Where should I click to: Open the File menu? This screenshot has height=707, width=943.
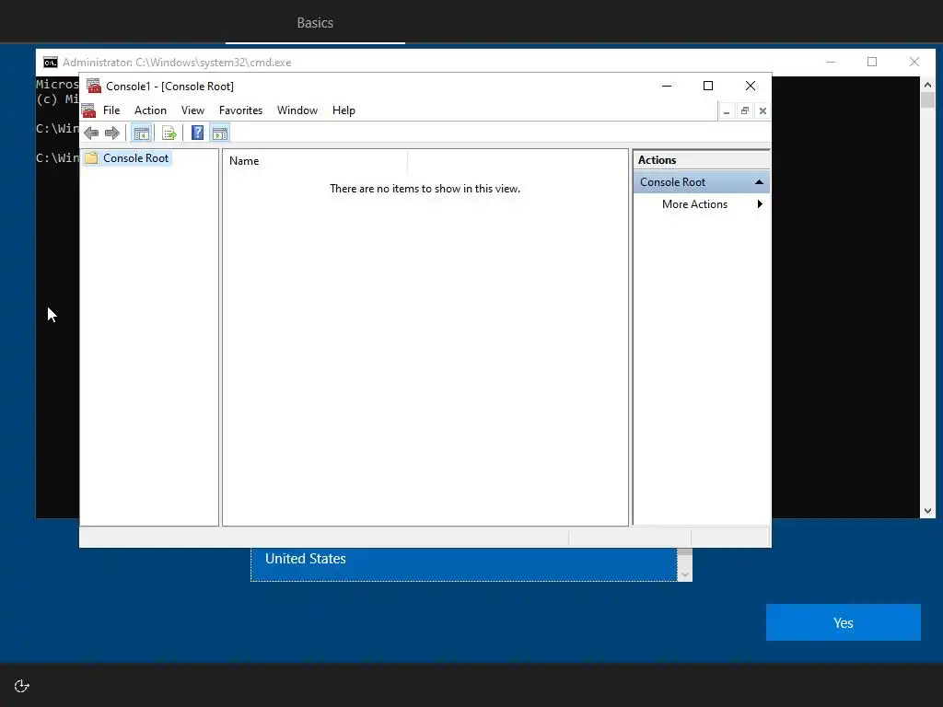pos(111,110)
